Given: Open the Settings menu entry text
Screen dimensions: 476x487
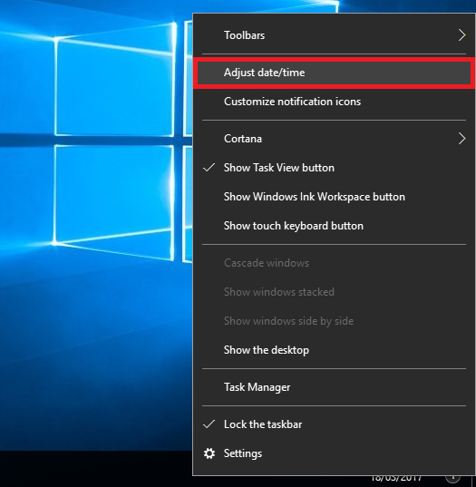Looking at the screenshot, I should point(243,453).
